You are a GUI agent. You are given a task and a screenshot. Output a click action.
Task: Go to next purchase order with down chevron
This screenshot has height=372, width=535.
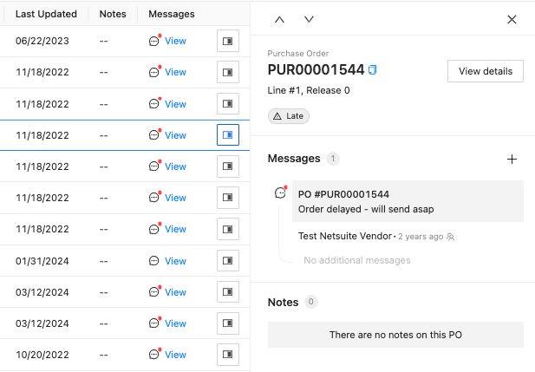310,19
